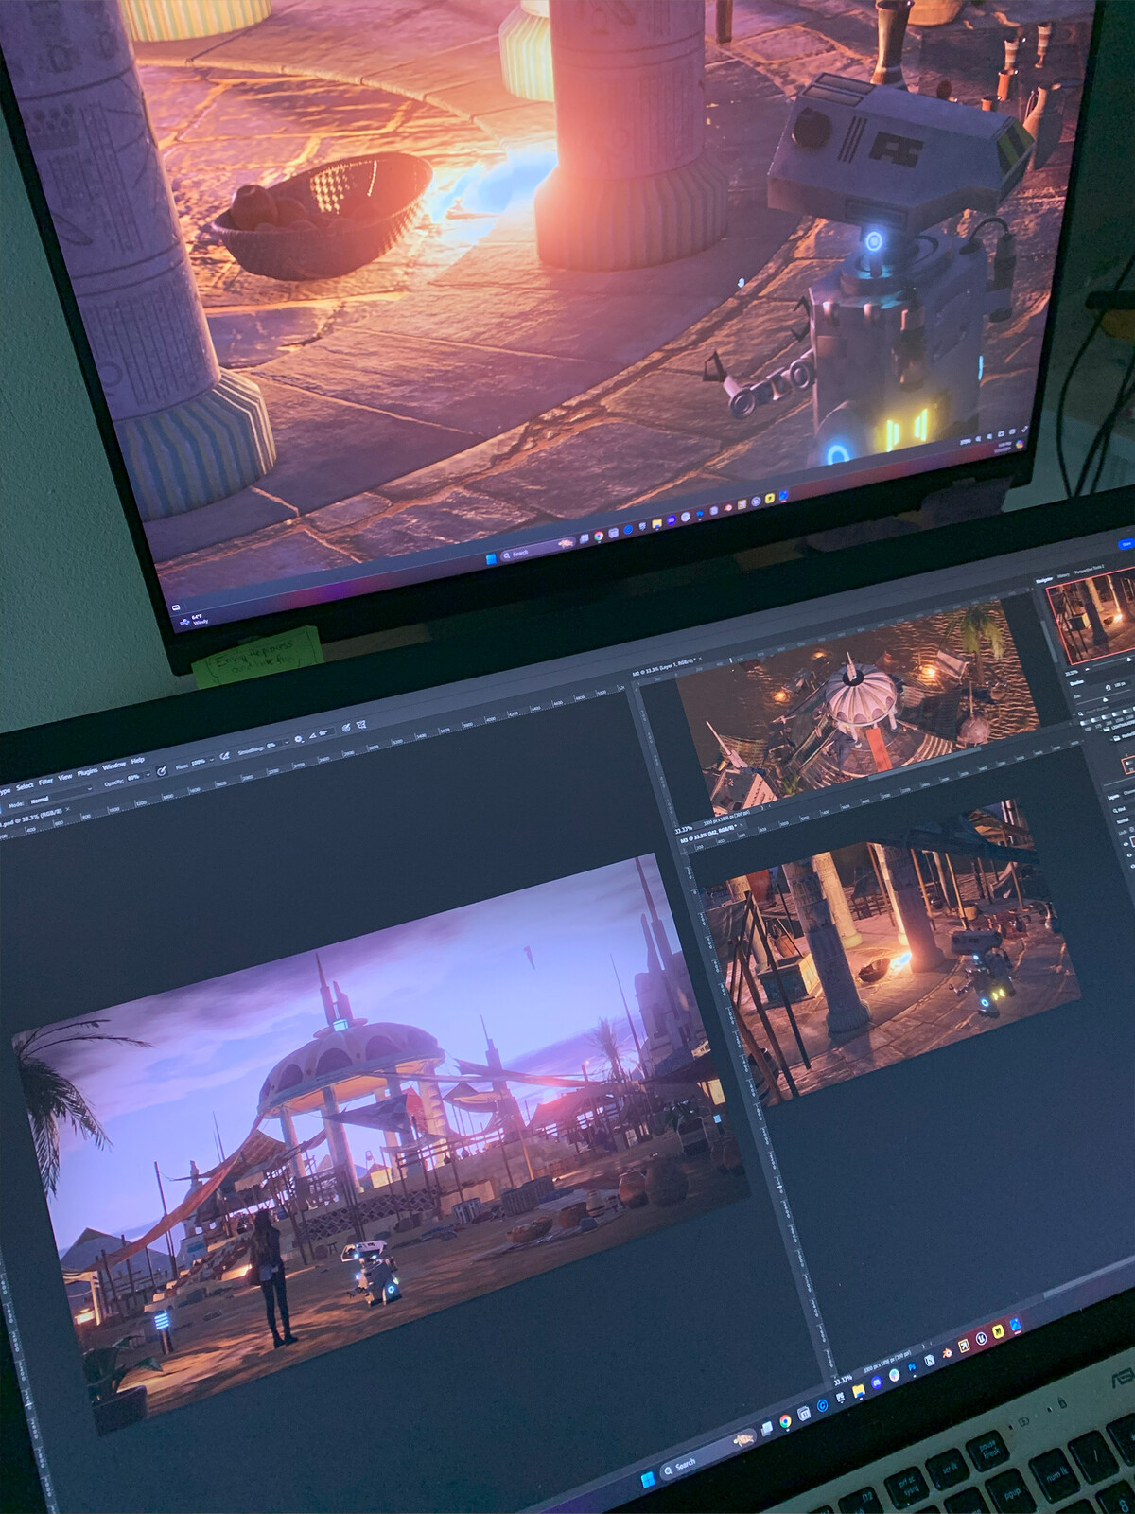This screenshot has width=1135, height=1514.
Task: Open Discord from the laptop taskbar
Action: (876, 1382)
